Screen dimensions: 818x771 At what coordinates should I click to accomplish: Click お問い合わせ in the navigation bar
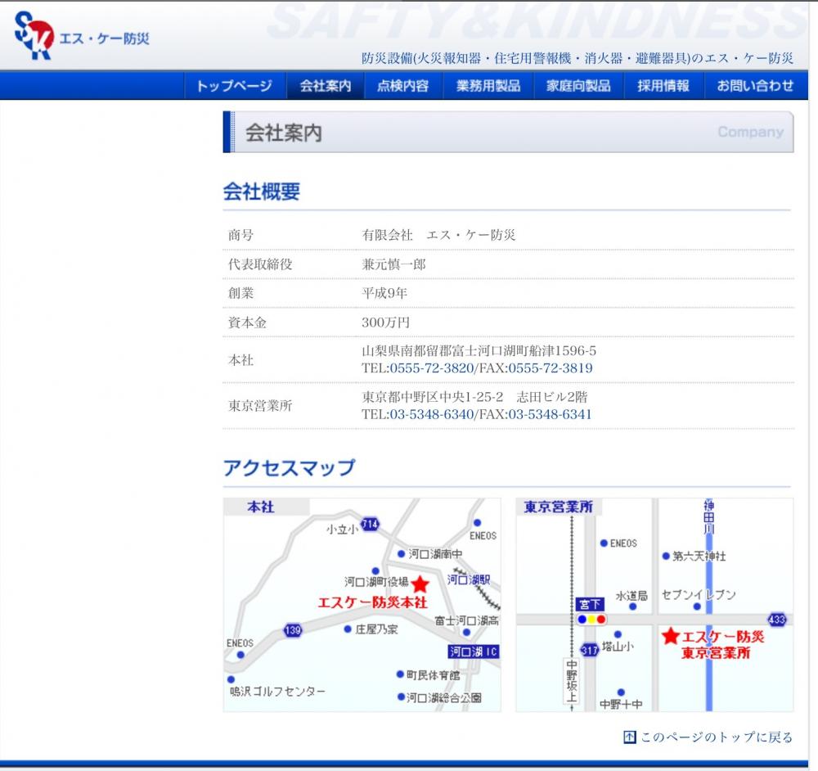[755, 86]
